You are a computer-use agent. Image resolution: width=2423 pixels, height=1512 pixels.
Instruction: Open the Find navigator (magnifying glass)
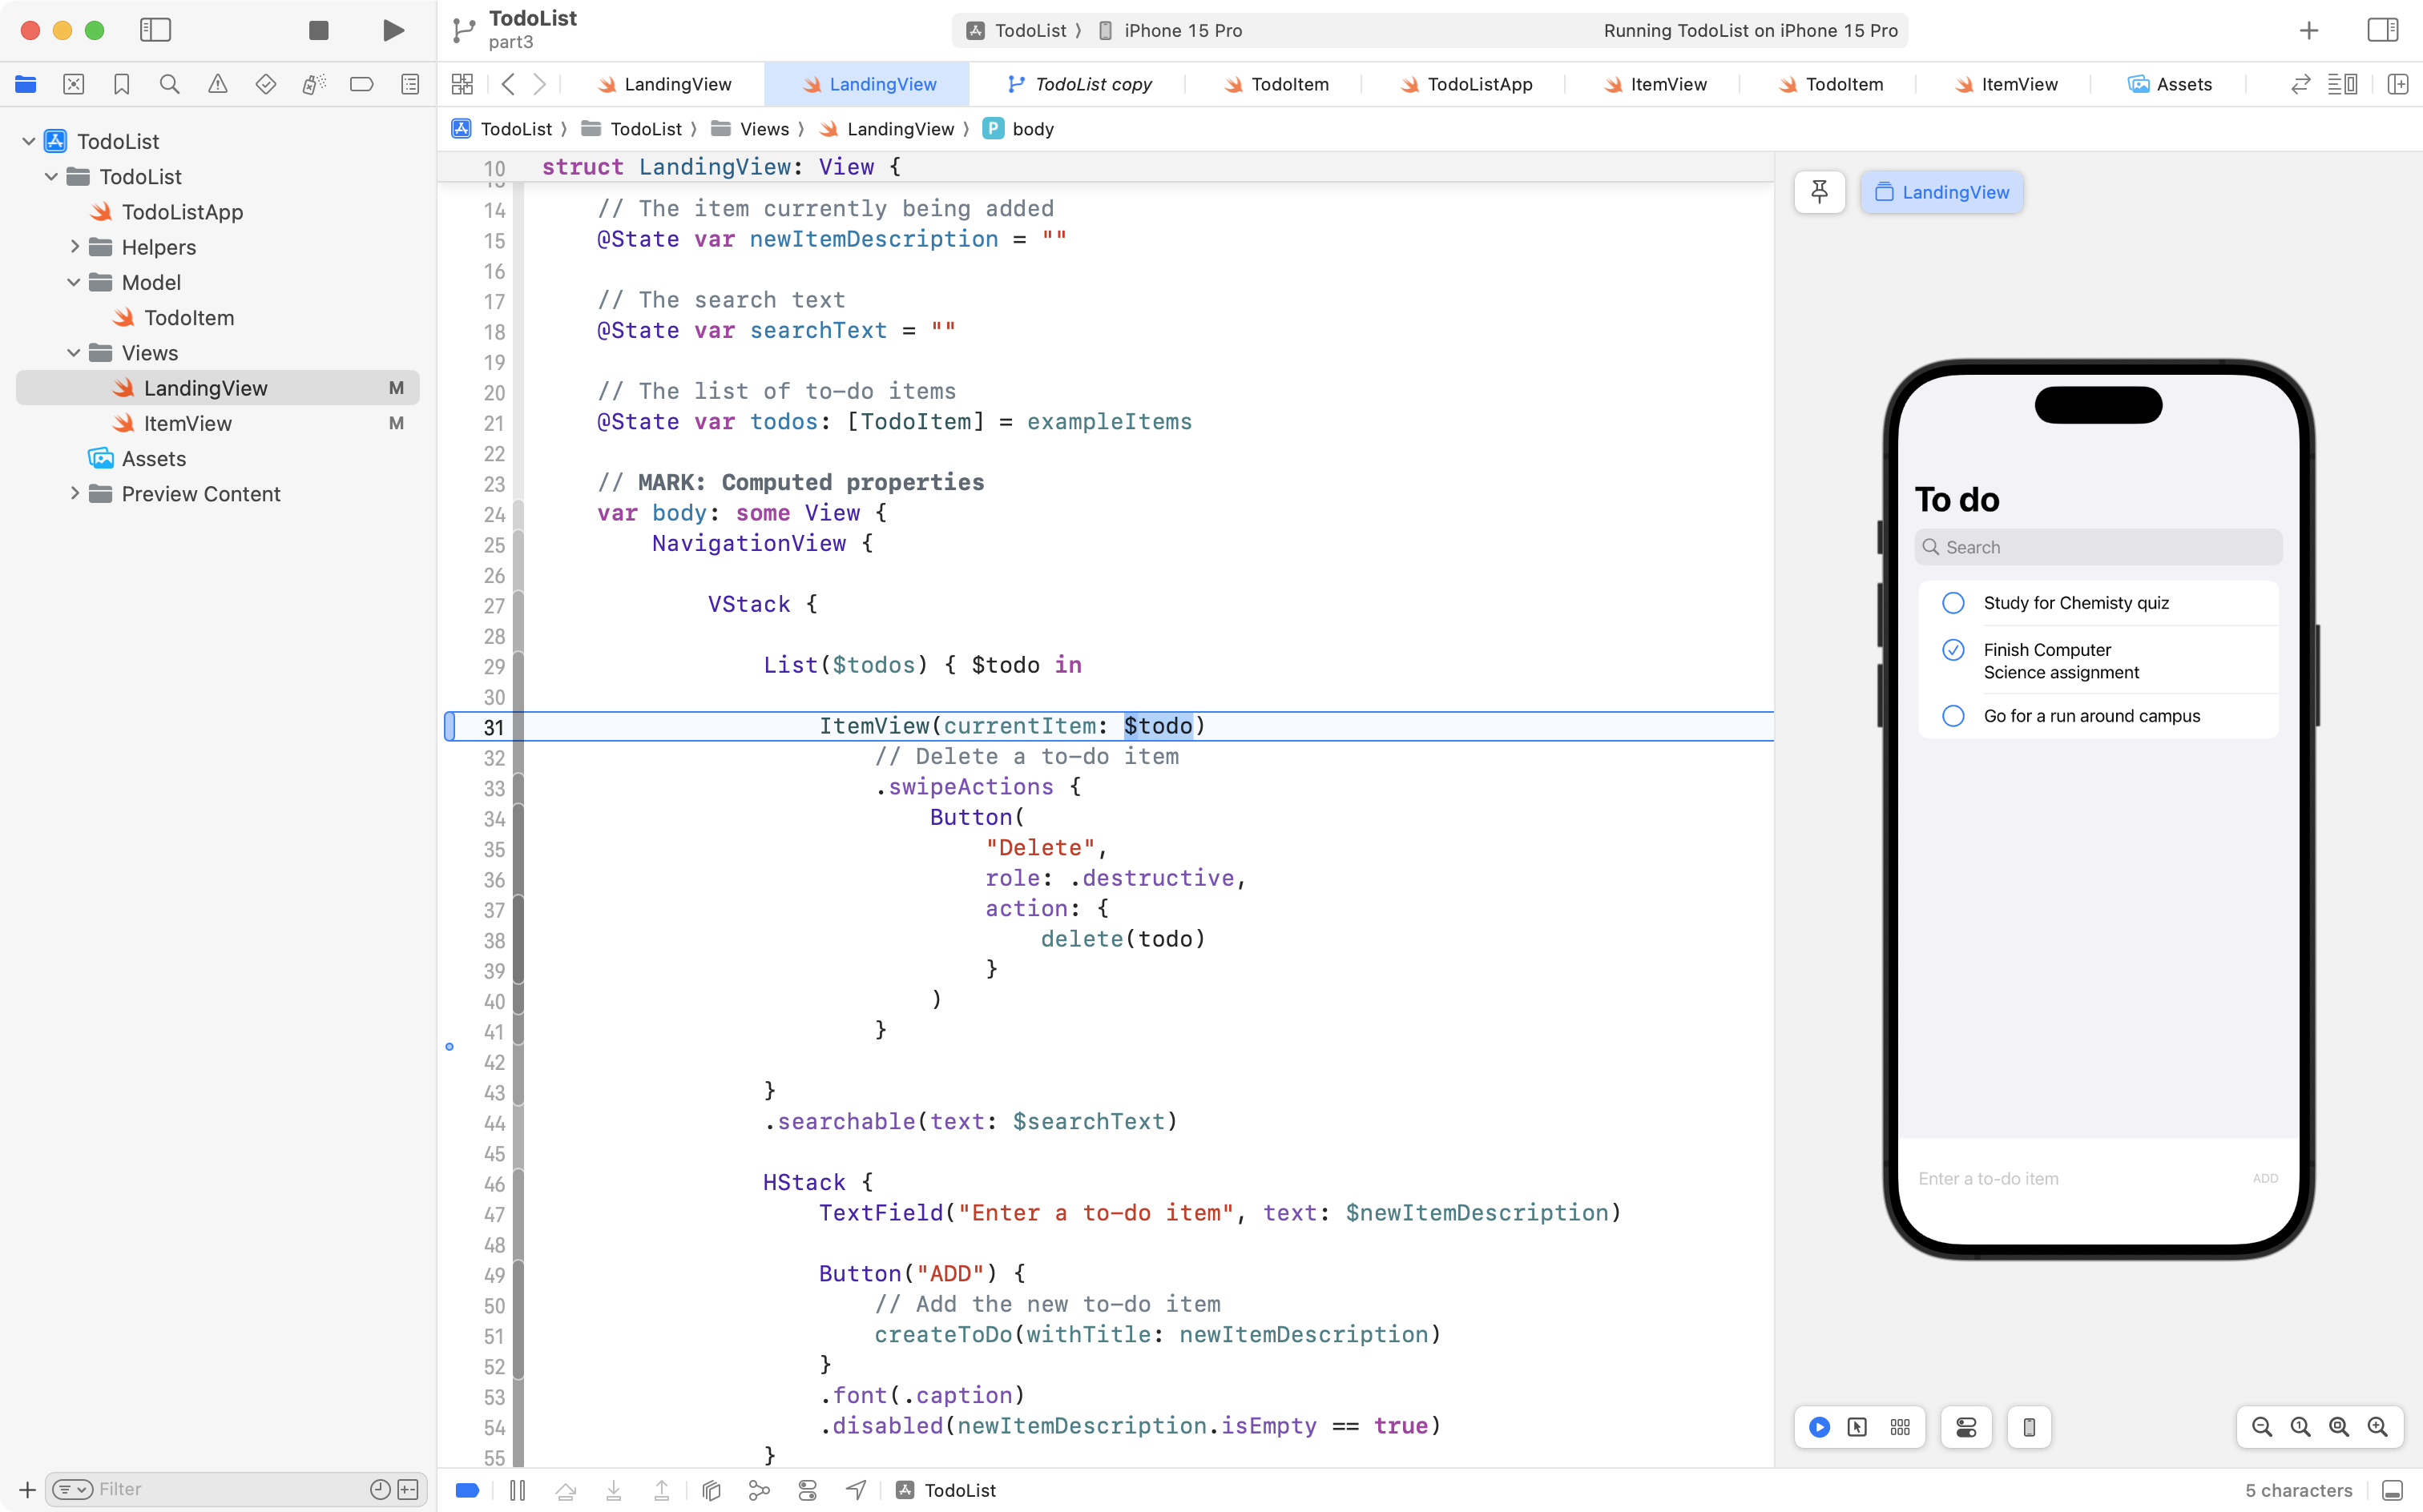pyautogui.click(x=169, y=84)
